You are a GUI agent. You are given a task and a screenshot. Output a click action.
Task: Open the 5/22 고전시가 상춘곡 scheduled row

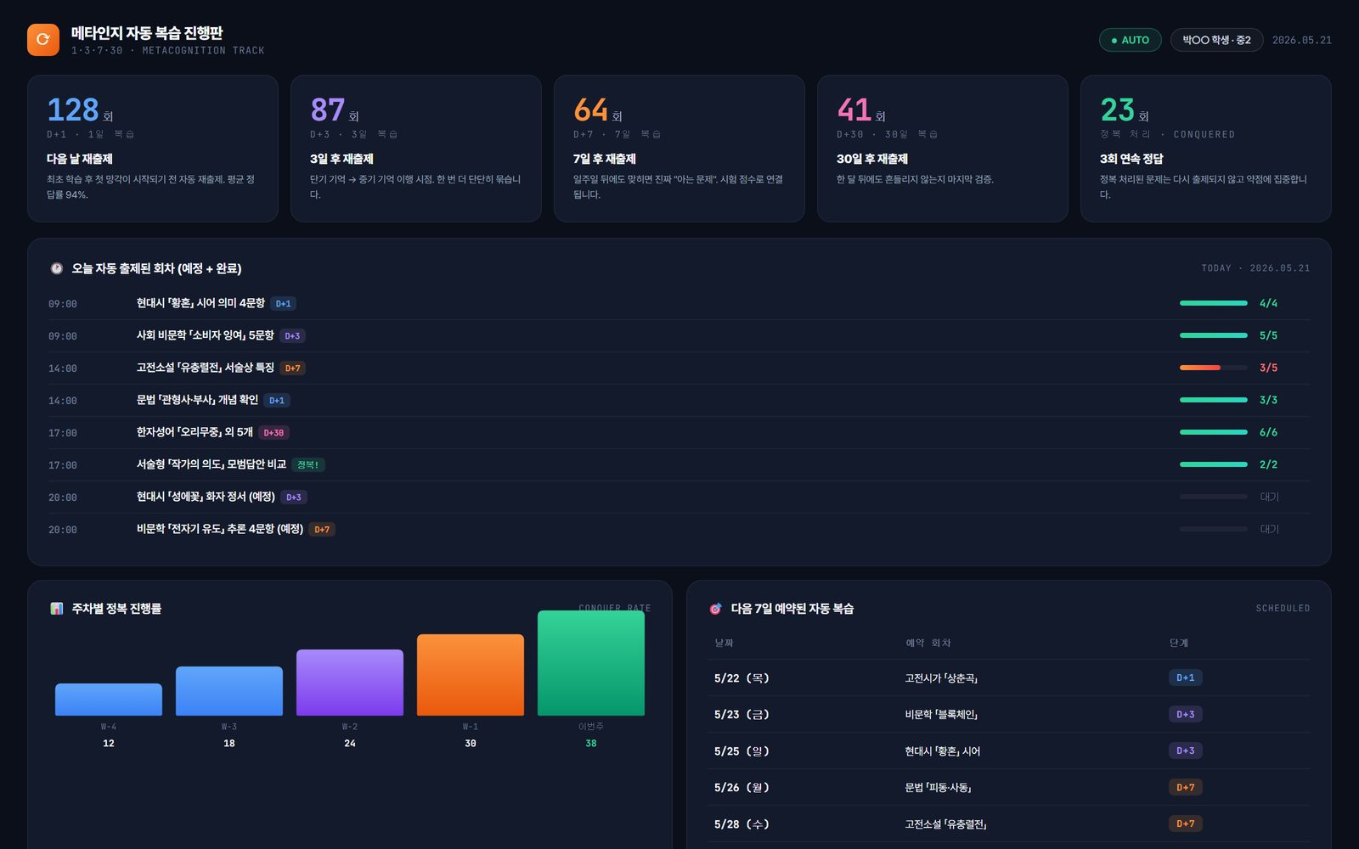(x=1009, y=678)
